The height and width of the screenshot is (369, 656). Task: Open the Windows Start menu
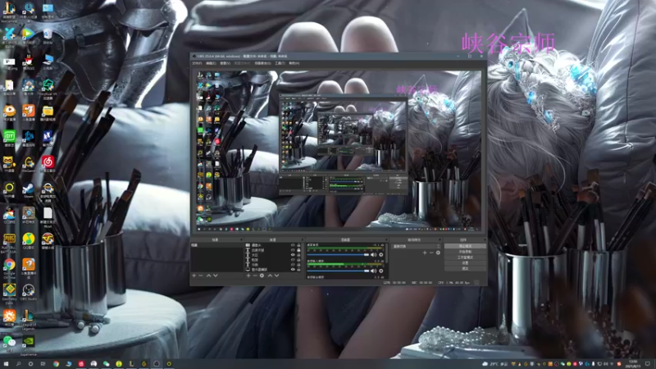pyautogui.click(x=6, y=364)
